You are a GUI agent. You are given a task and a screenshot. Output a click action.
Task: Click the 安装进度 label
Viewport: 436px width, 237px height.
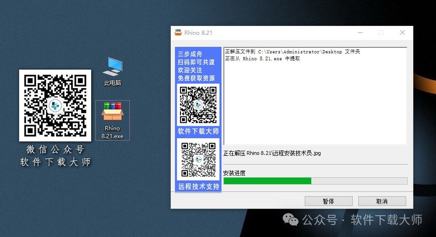[234, 173]
